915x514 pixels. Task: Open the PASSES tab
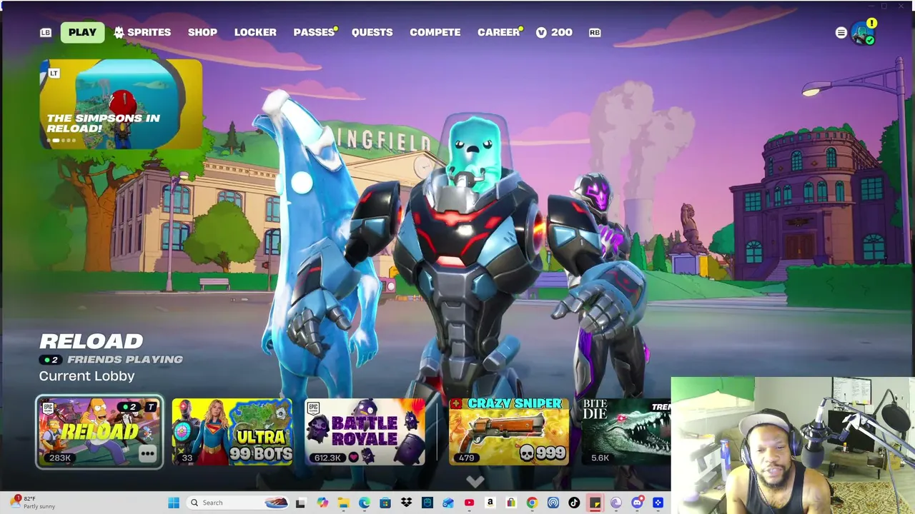coord(314,32)
